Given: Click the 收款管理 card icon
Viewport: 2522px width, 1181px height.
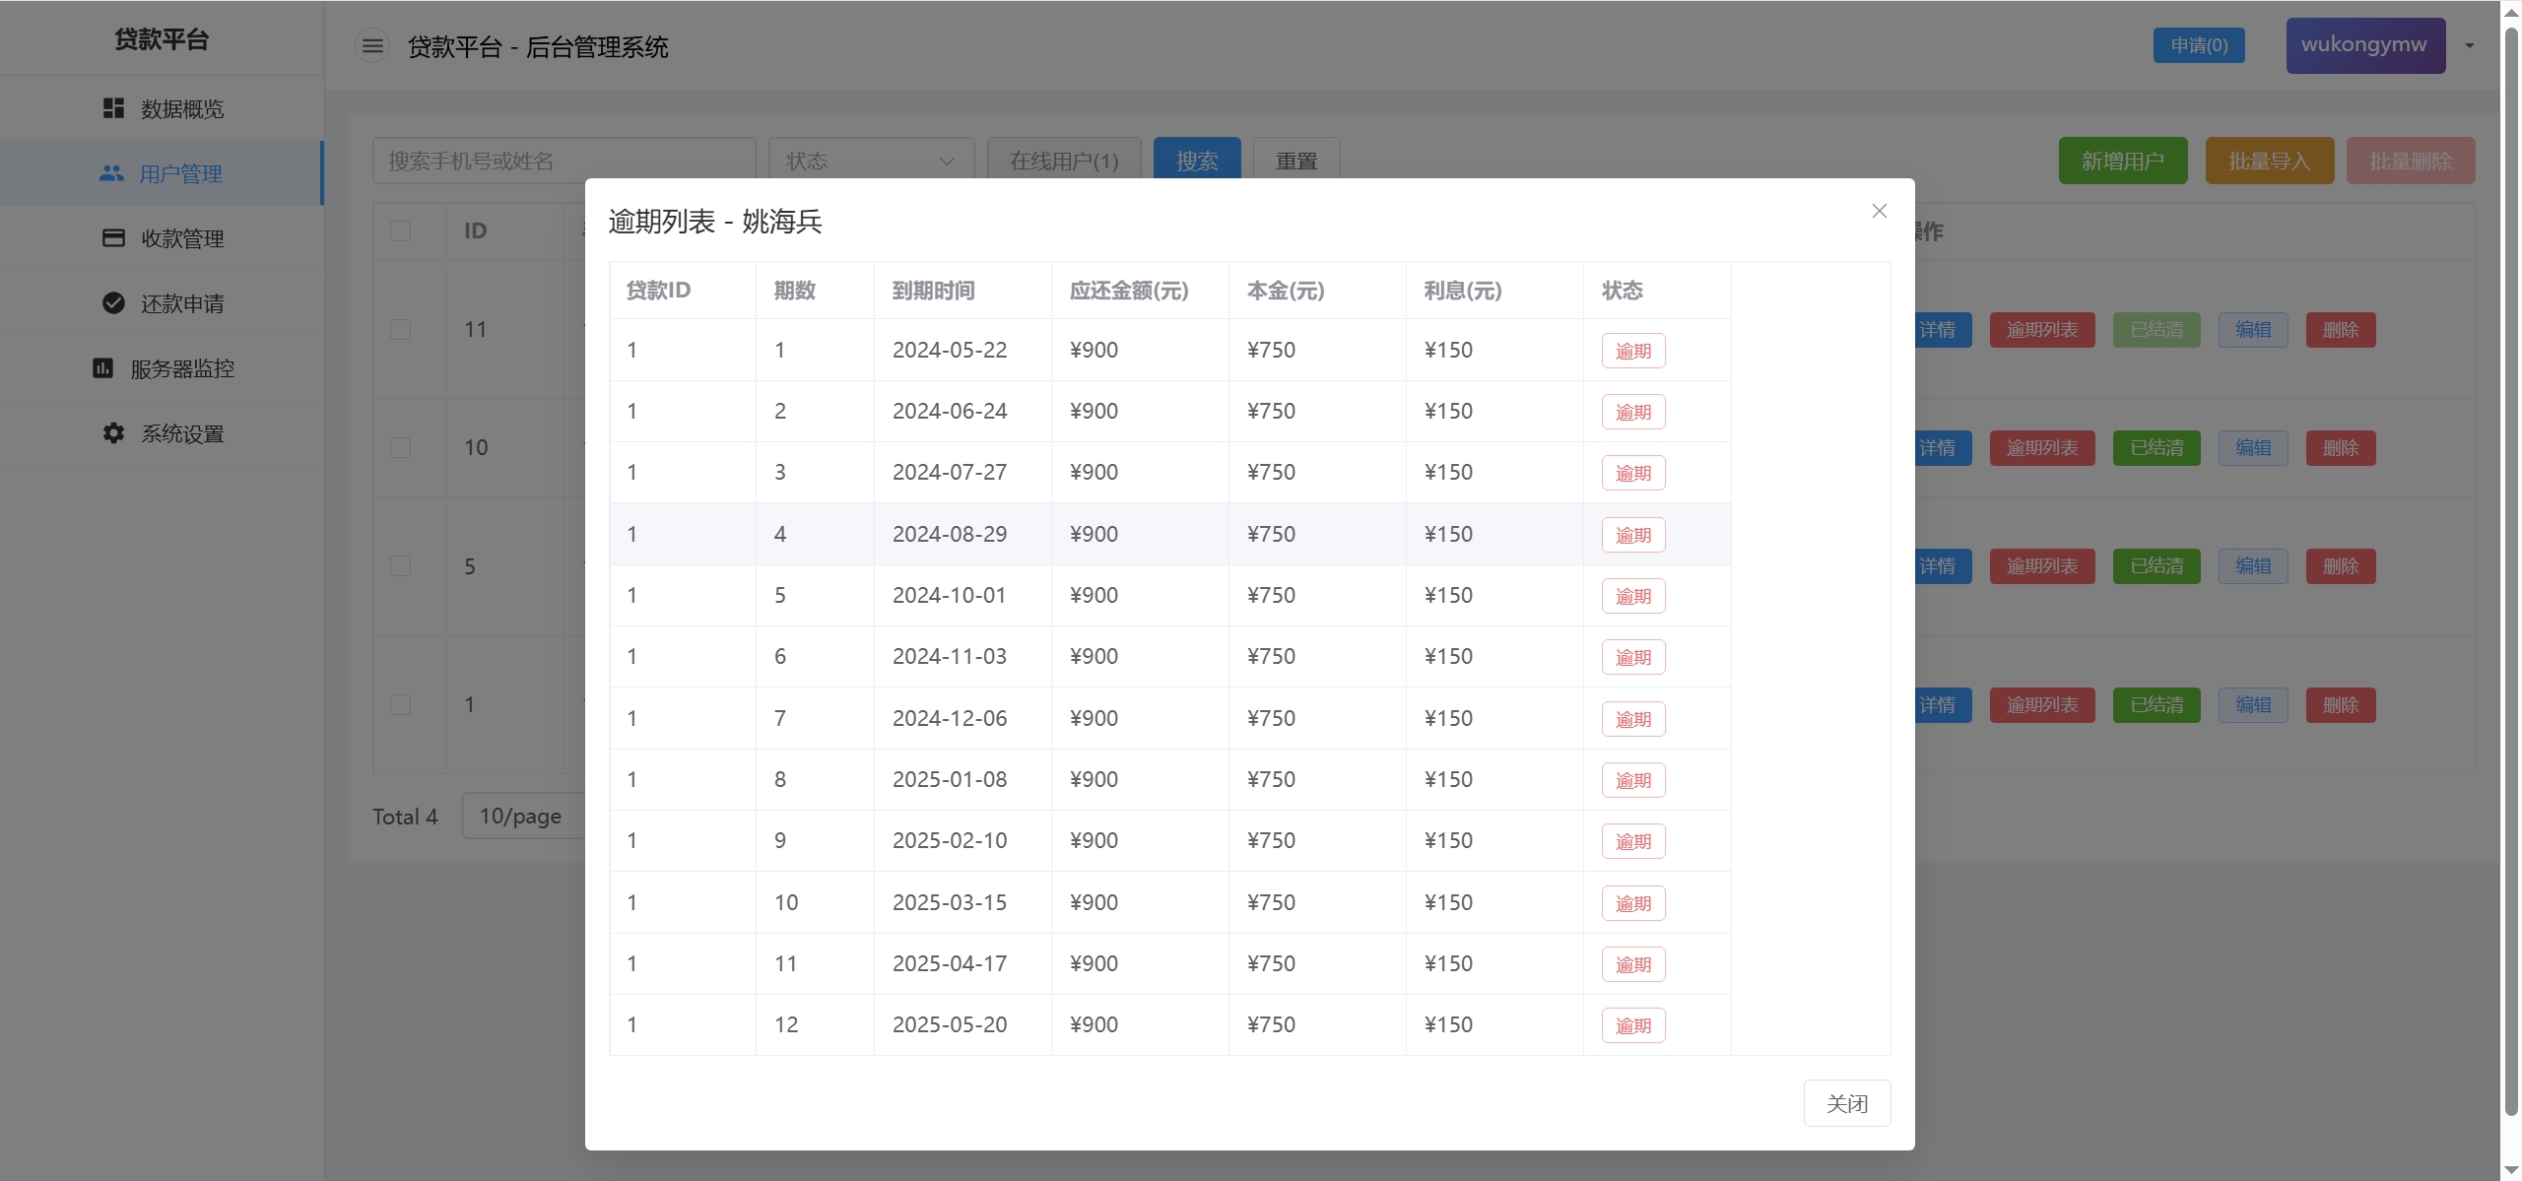Looking at the screenshot, I should 113,238.
